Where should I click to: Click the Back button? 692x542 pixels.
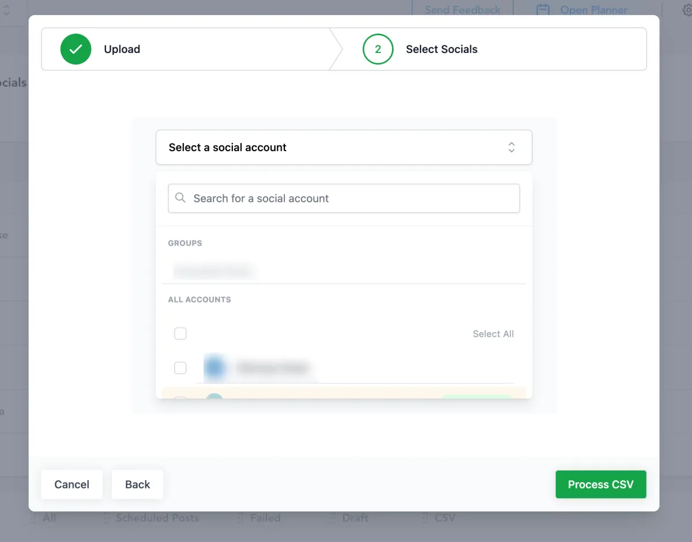point(137,484)
